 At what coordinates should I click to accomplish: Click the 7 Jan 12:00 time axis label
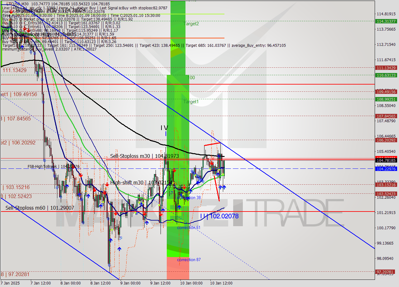(x=40, y=283)
